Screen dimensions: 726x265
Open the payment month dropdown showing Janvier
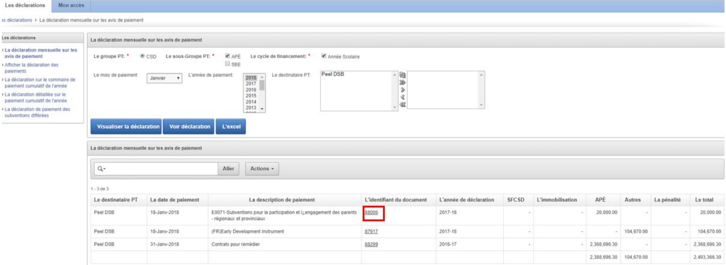point(165,78)
